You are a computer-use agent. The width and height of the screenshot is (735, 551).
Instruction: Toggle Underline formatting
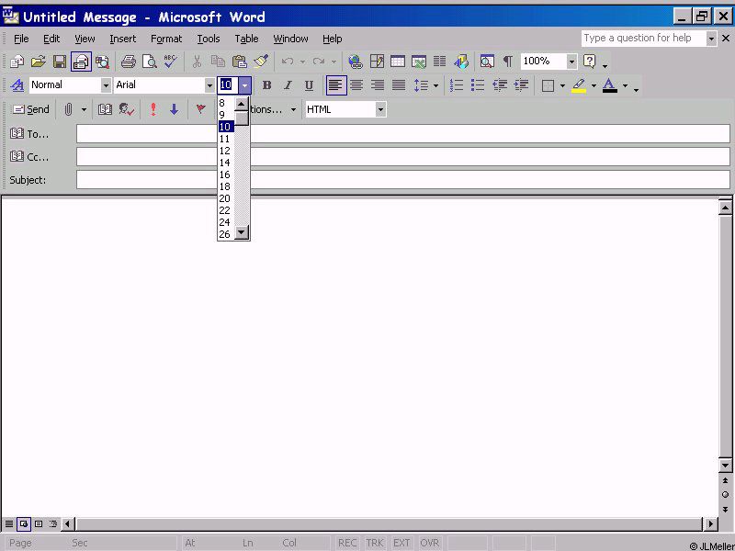point(309,85)
